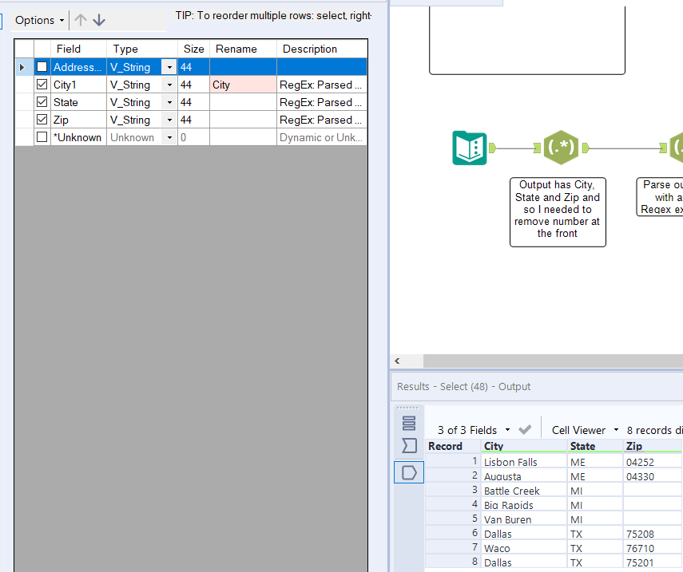Select the output anchor data icon
This screenshot has width=683, height=572.
pos(409,473)
